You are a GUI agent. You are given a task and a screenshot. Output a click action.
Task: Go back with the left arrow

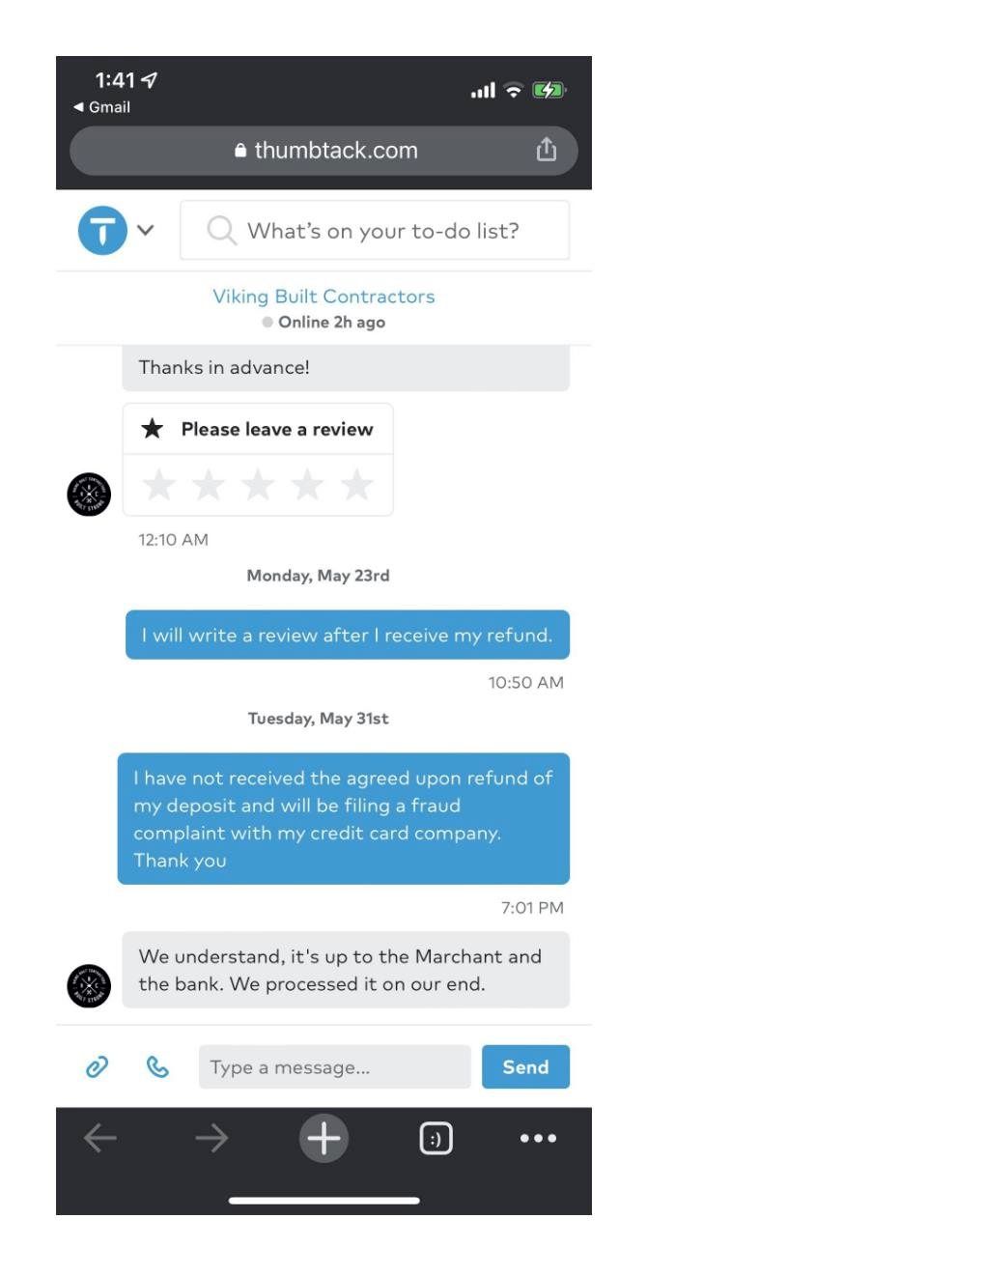(100, 1138)
